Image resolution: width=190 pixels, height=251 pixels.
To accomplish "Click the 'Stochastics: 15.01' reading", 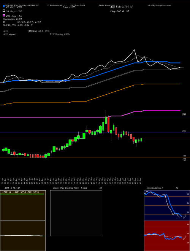I will tap(12, 19).
